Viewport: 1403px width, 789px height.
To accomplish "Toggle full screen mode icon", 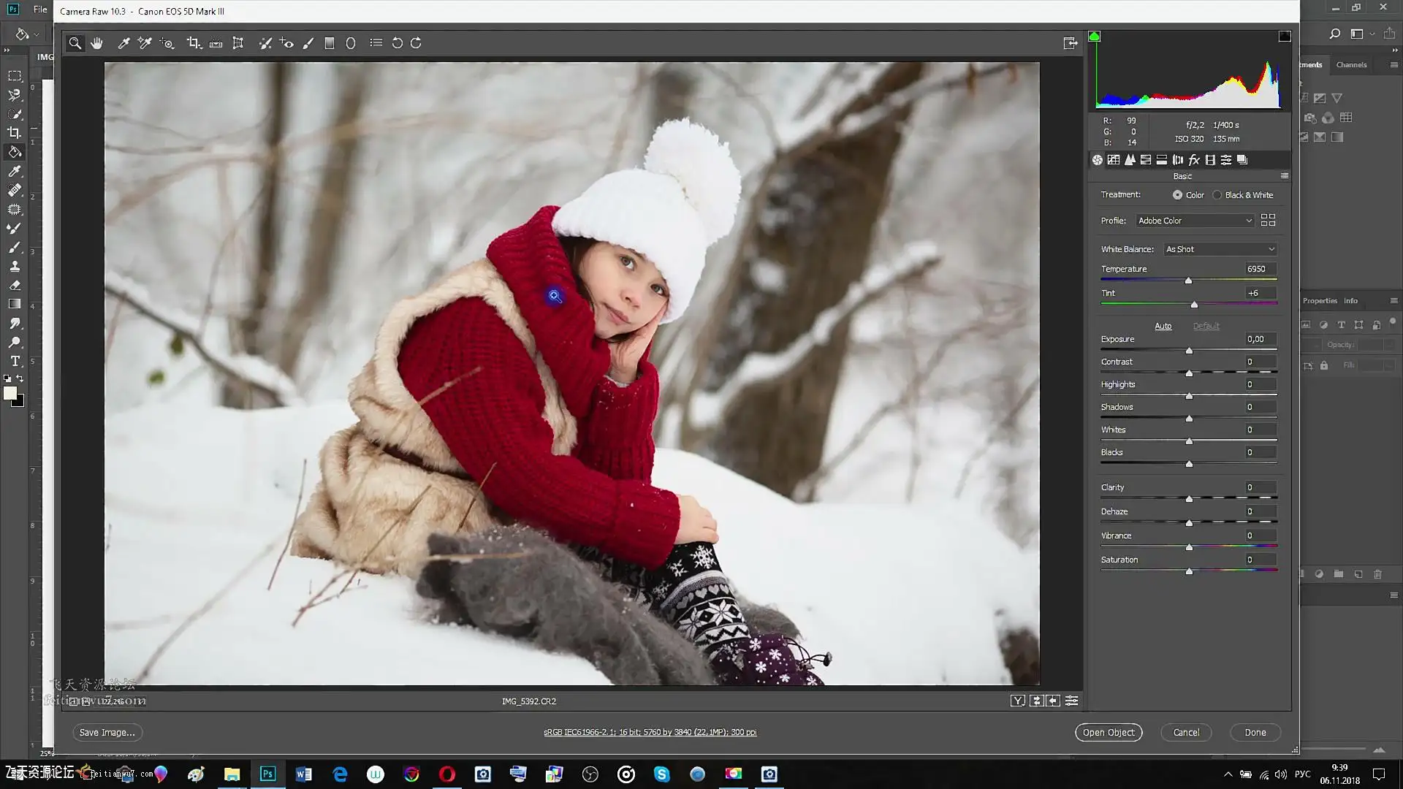I will [1071, 43].
